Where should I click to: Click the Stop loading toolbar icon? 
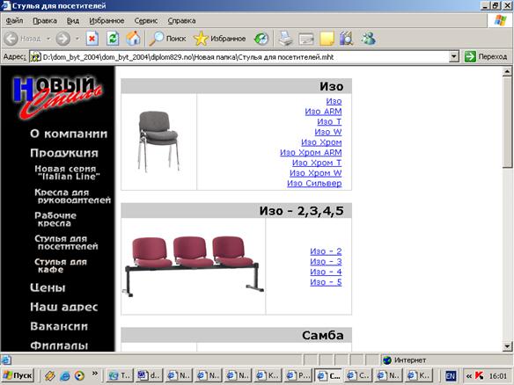pyautogui.click(x=92, y=39)
